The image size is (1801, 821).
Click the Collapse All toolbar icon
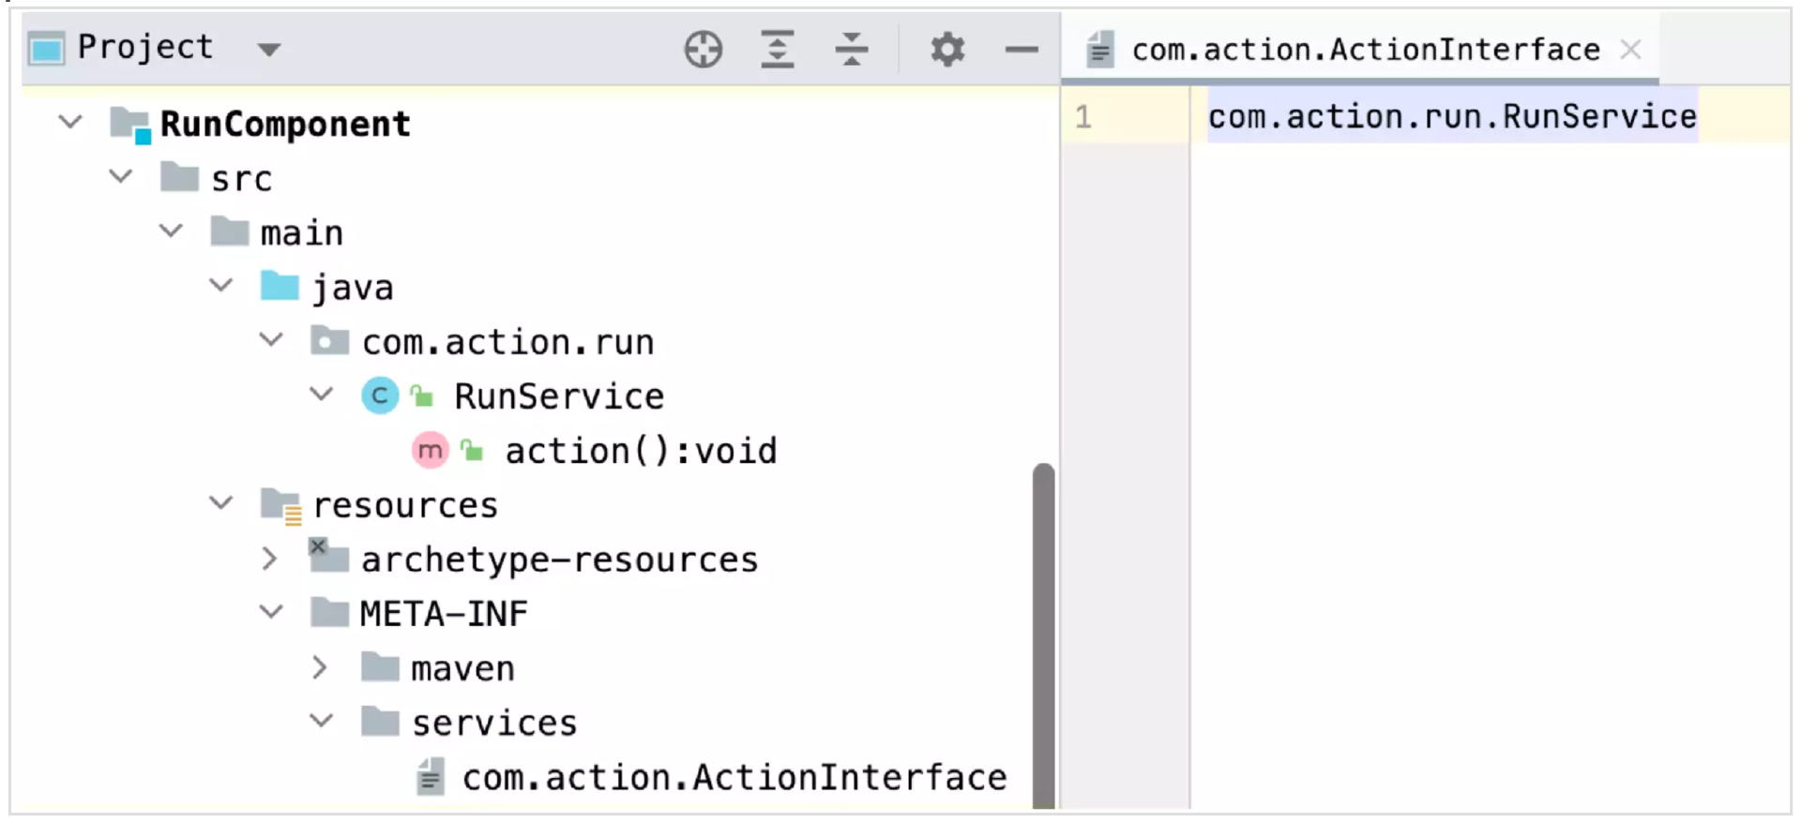pos(851,49)
